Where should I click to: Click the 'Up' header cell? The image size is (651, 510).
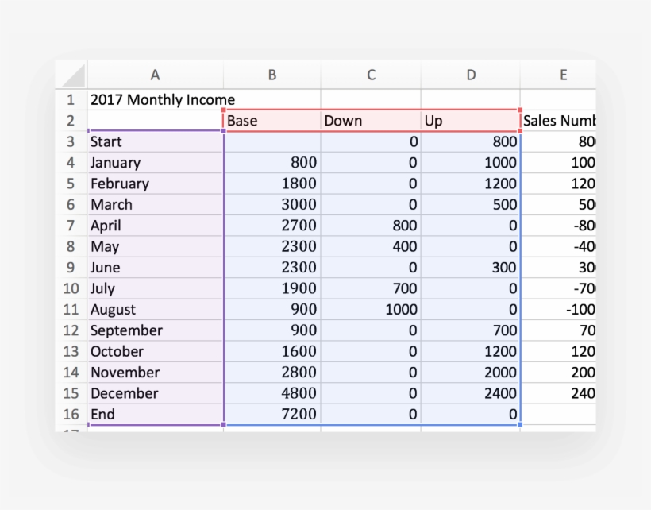click(471, 121)
